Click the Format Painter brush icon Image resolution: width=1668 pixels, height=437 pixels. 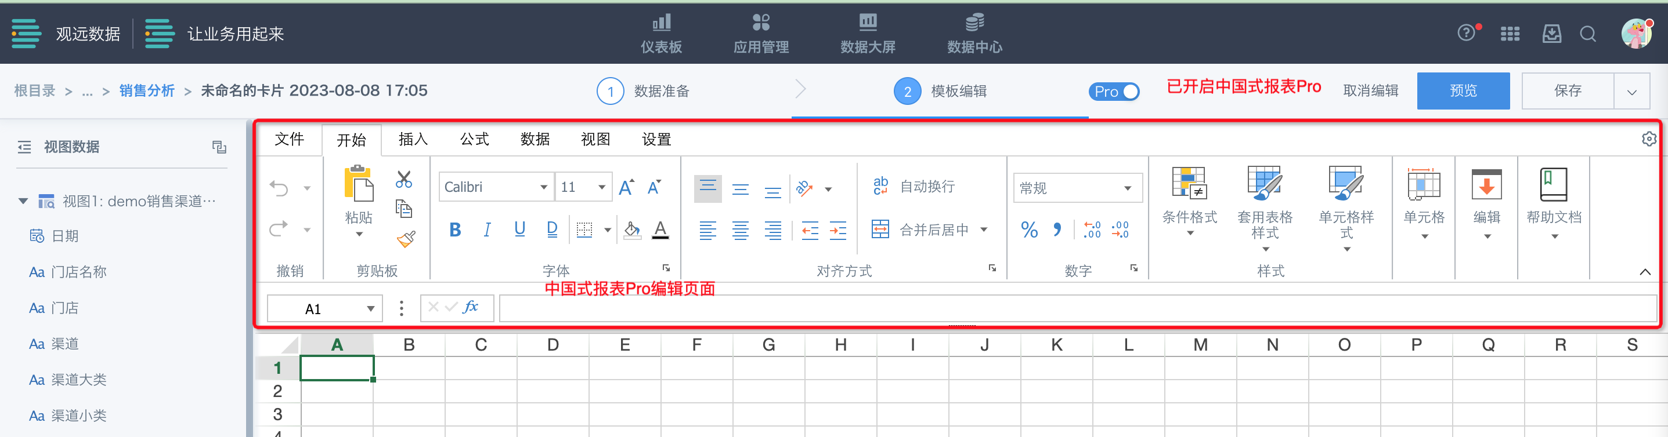[x=406, y=240]
